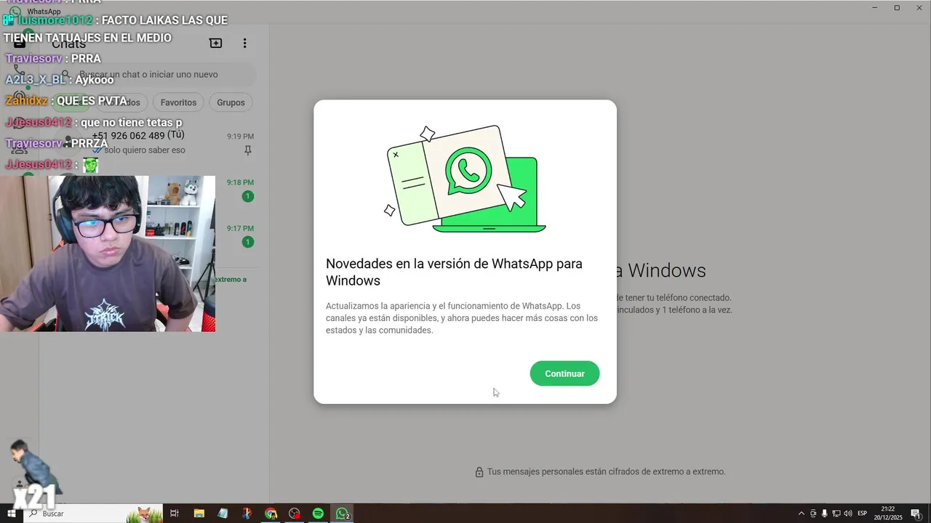931x523 pixels.
Task: Click the taskbar Buscar search box
Action: [x=93, y=514]
